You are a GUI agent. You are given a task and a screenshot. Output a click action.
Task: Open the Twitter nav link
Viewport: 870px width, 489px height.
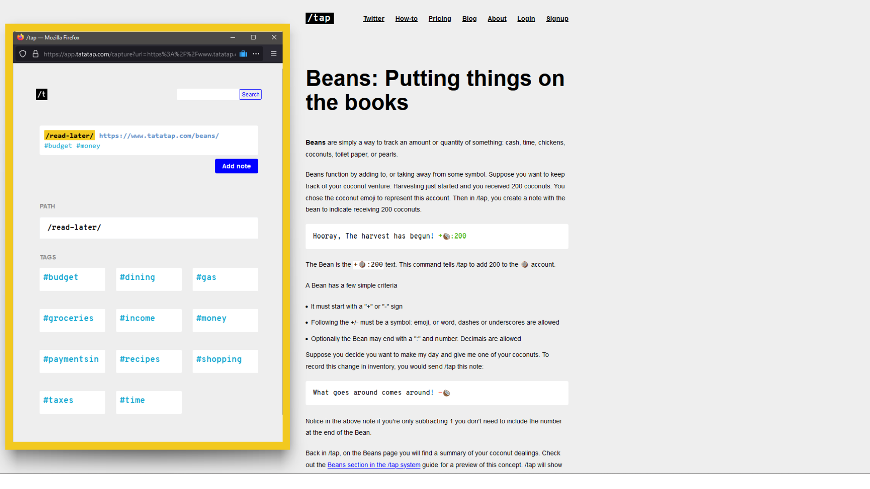pos(374,19)
